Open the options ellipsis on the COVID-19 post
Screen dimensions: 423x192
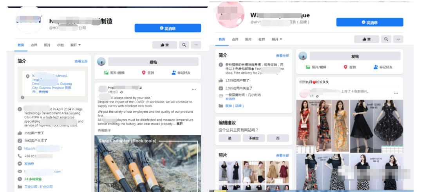click(x=194, y=89)
